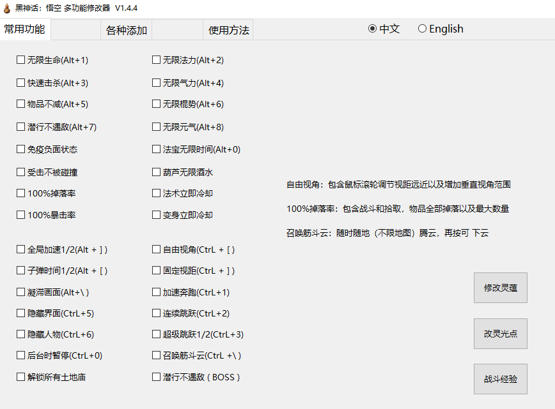Check the 100%暴击率 option
This screenshot has width=555, height=409.
[x=21, y=215]
